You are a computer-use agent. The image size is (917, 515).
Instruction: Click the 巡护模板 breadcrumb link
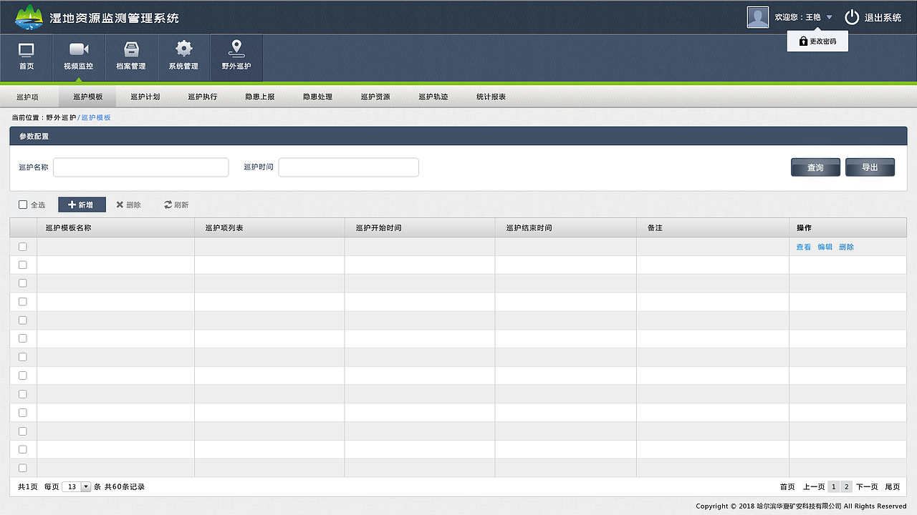pos(96,117)
